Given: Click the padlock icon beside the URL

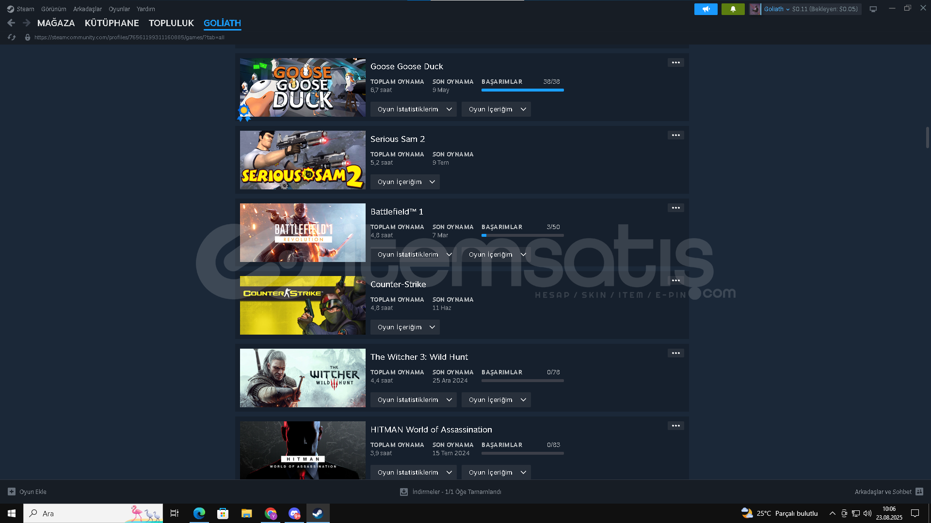Looking at the screenshot, I should (x=28, y=37).
